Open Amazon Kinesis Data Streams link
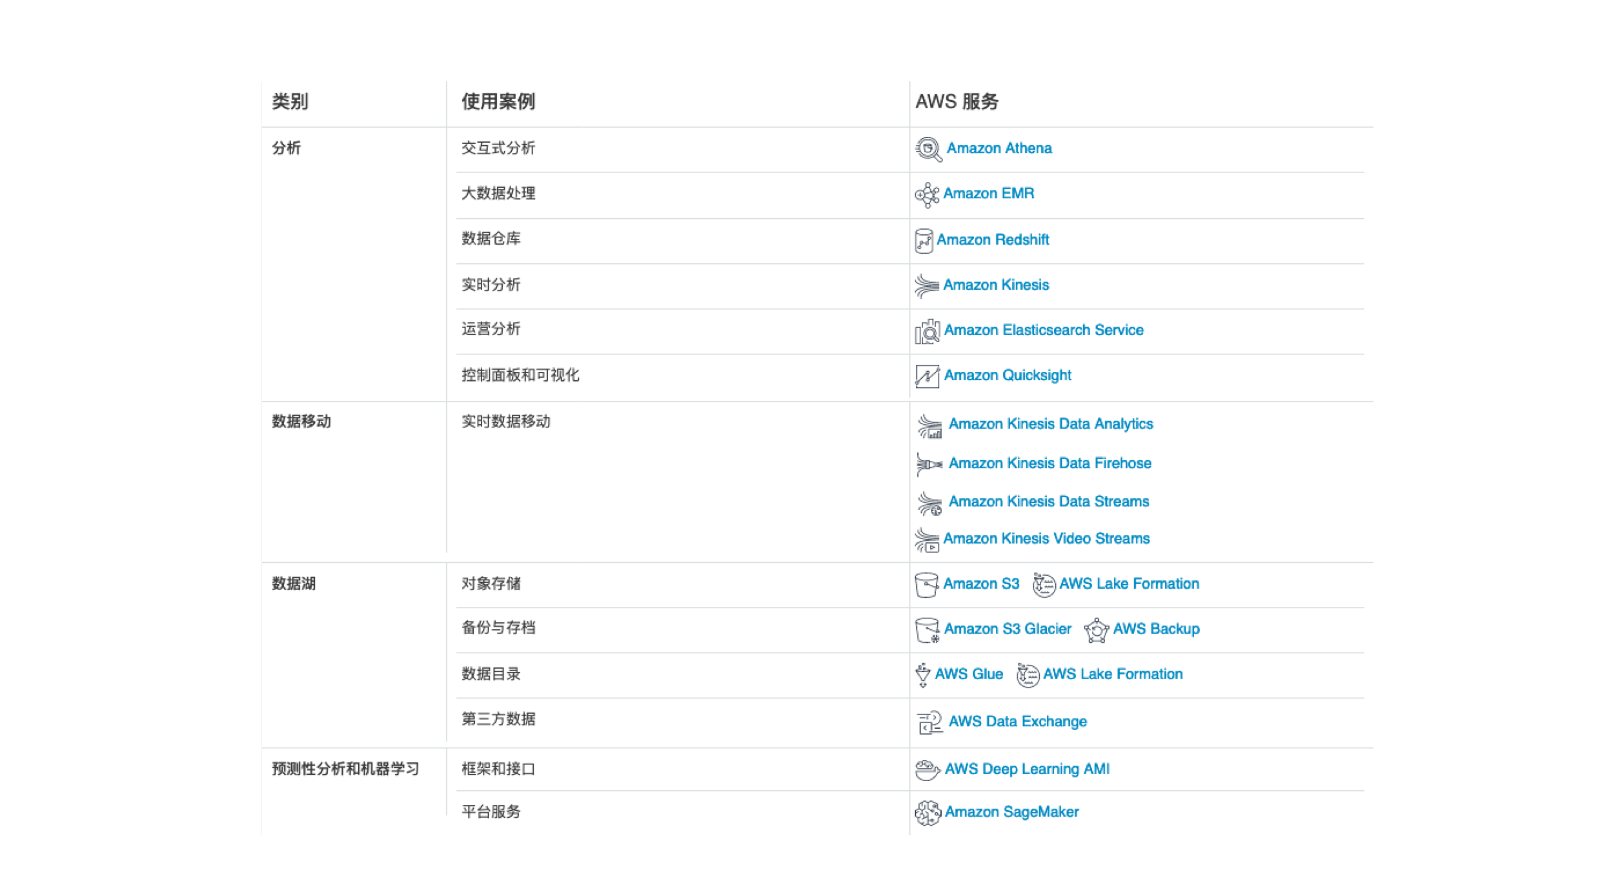The height and width of the screenshot is (896, 1602). [x=1048, y=502]
